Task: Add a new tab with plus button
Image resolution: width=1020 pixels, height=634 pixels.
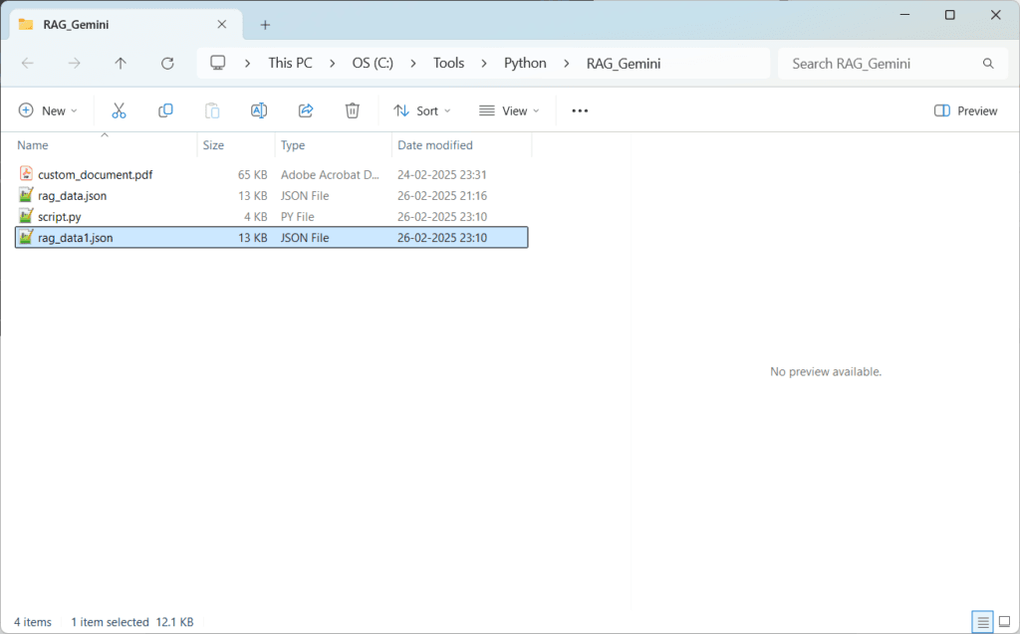Action: coord(265,25)
